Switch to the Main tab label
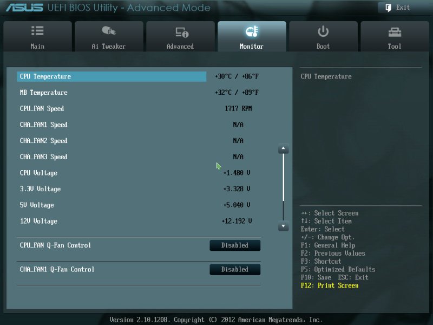The height and width of the screenshot is (325, 433). (x=37, y=47)
